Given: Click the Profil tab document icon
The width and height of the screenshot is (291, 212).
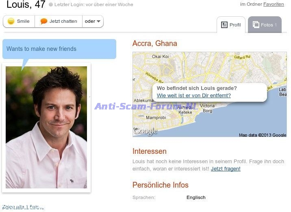Looking at the screenshot, I should tap(224, 25).
